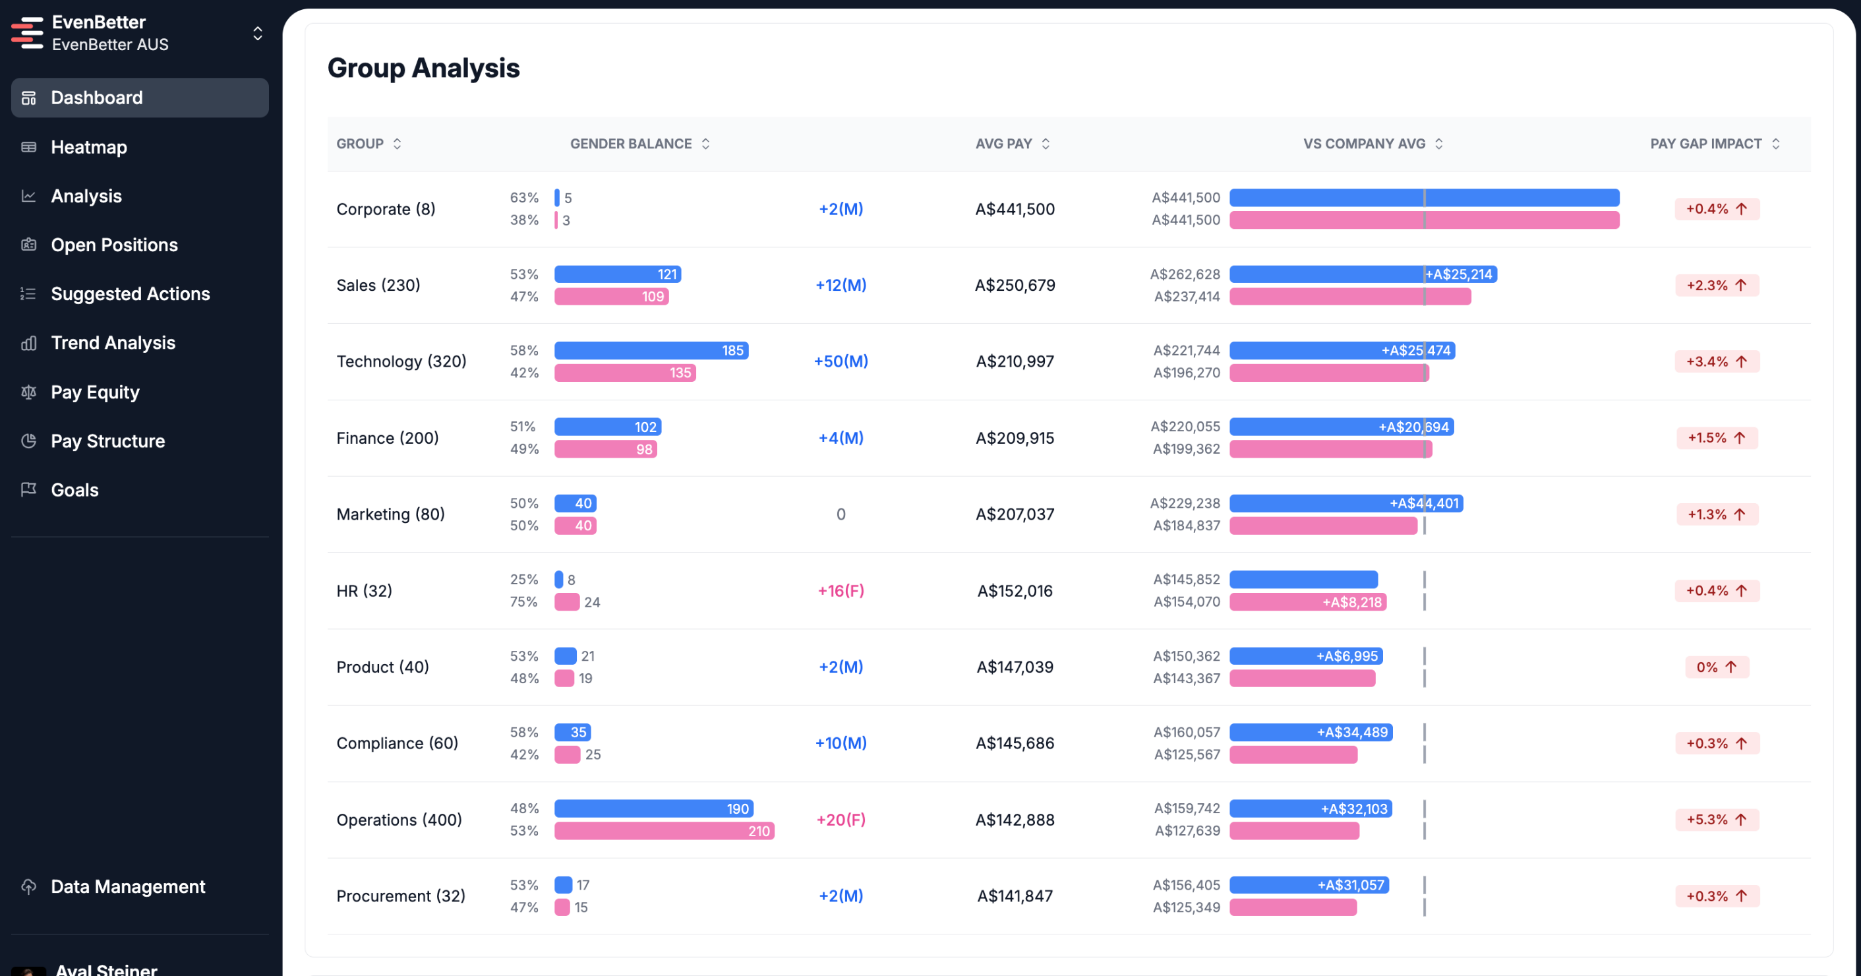Click the Sales male pay bar +A$25,214
Image resolution: width=1861 pixels, height=976 pixels.
[1363, 274]
